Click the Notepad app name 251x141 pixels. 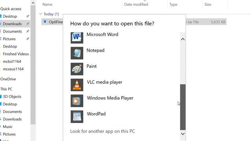(x=96, y=51)
